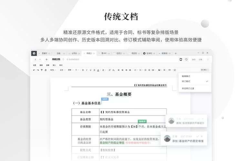Align text right
The height and width of the screenshot is (161, 242).
point(126,70)
